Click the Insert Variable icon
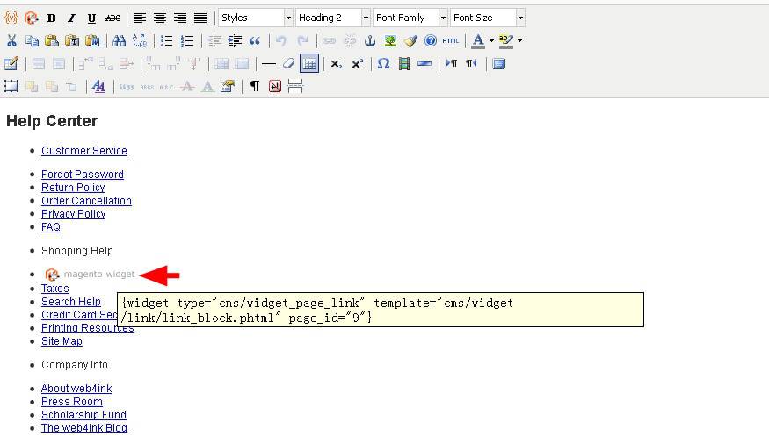 11,18
